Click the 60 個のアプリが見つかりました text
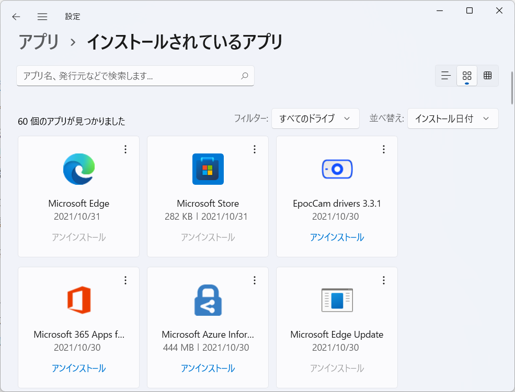This screenshot has width=515, height=392. click(72, 121)
